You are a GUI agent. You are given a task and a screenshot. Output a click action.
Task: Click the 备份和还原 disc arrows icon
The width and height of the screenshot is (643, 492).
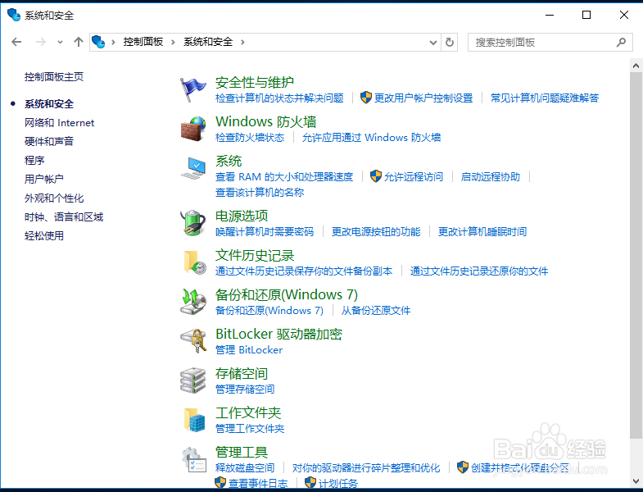[192, 302]
